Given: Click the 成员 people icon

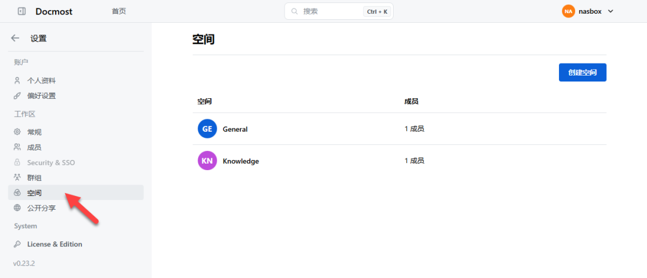Looking at the screenshot, I should pos(17,147).
